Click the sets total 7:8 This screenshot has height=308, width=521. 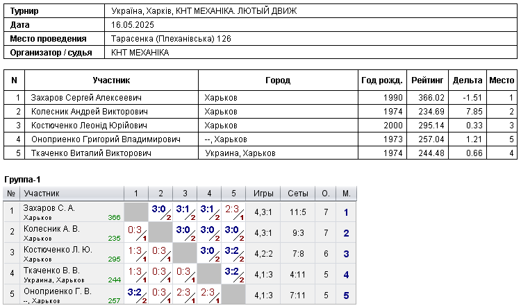pos(298,254)
